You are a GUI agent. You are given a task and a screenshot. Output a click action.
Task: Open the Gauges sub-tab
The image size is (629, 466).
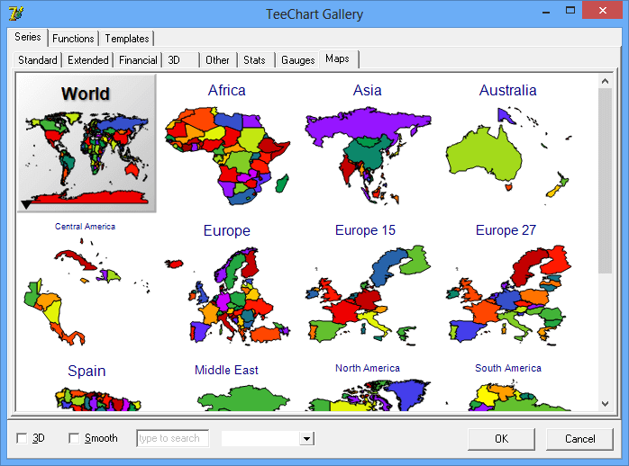[297, 60]
